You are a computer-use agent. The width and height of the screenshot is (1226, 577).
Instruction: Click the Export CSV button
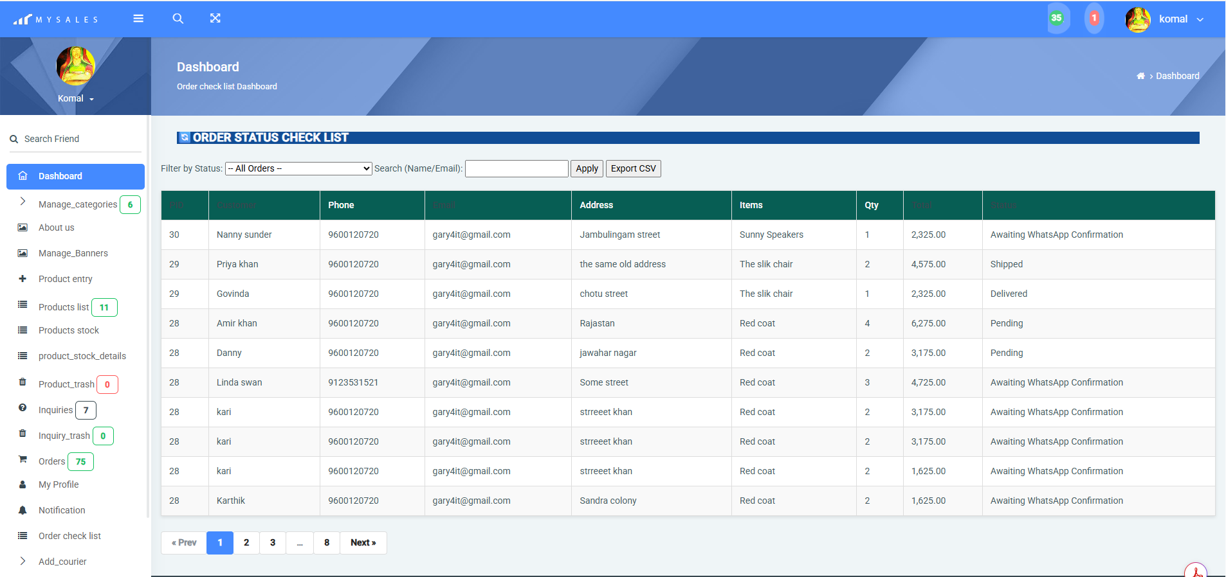[x=633, y=168]
